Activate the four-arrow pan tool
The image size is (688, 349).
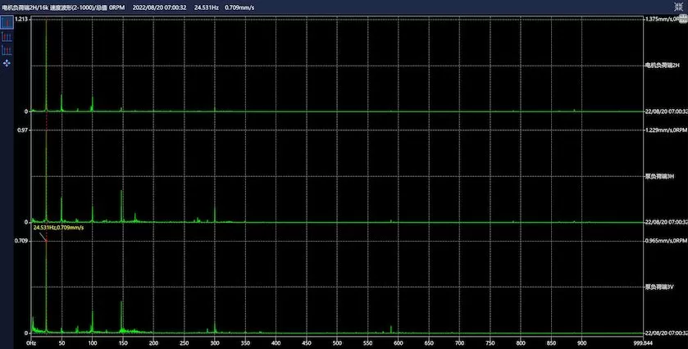click(x=7, y=62)
